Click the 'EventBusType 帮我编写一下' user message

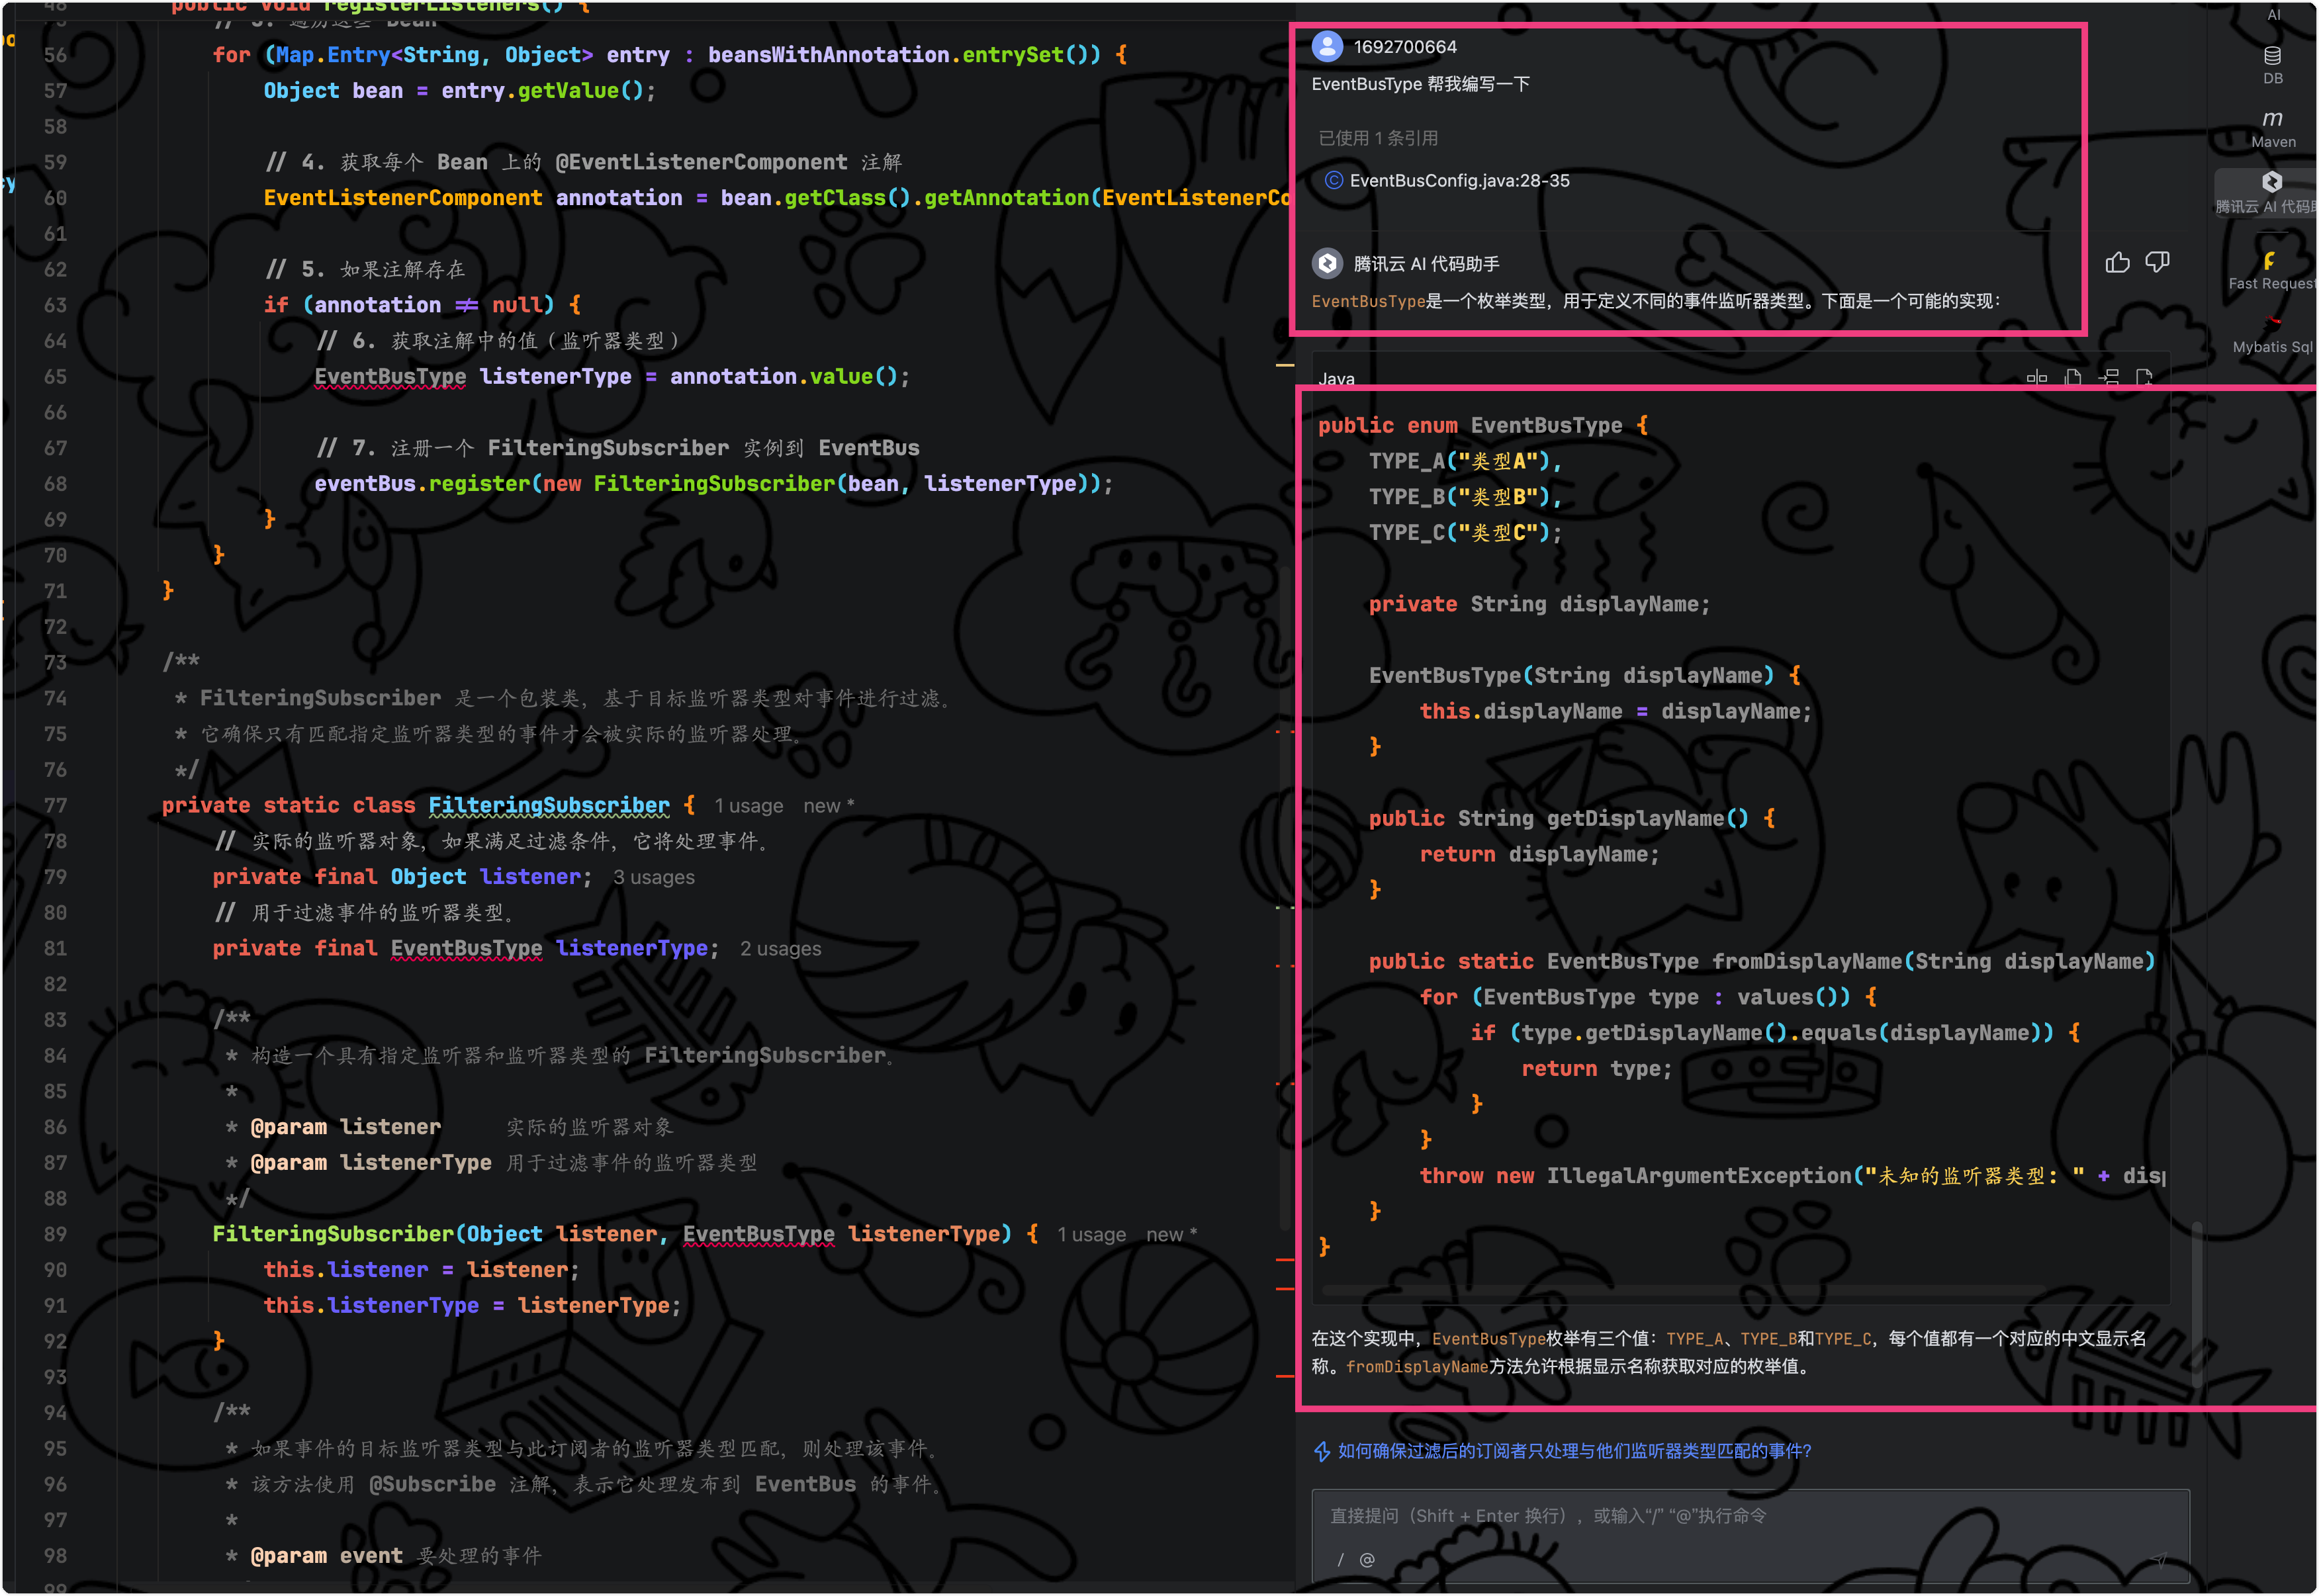1420,84
